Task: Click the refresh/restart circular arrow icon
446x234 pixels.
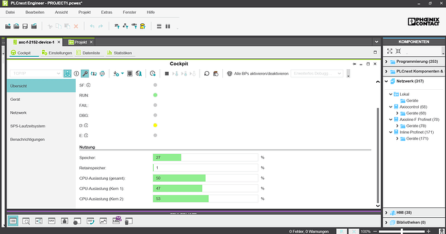Action: click(207, 73)
